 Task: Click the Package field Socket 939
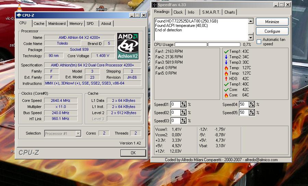(x=79, y=49)
